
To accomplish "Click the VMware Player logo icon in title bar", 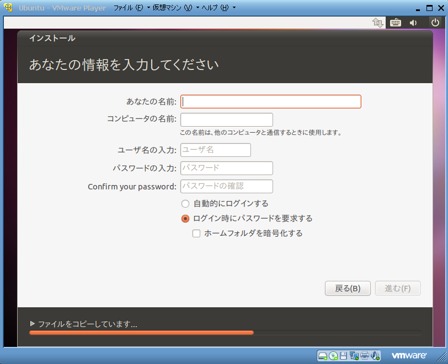I will click(x=8, y=7).
